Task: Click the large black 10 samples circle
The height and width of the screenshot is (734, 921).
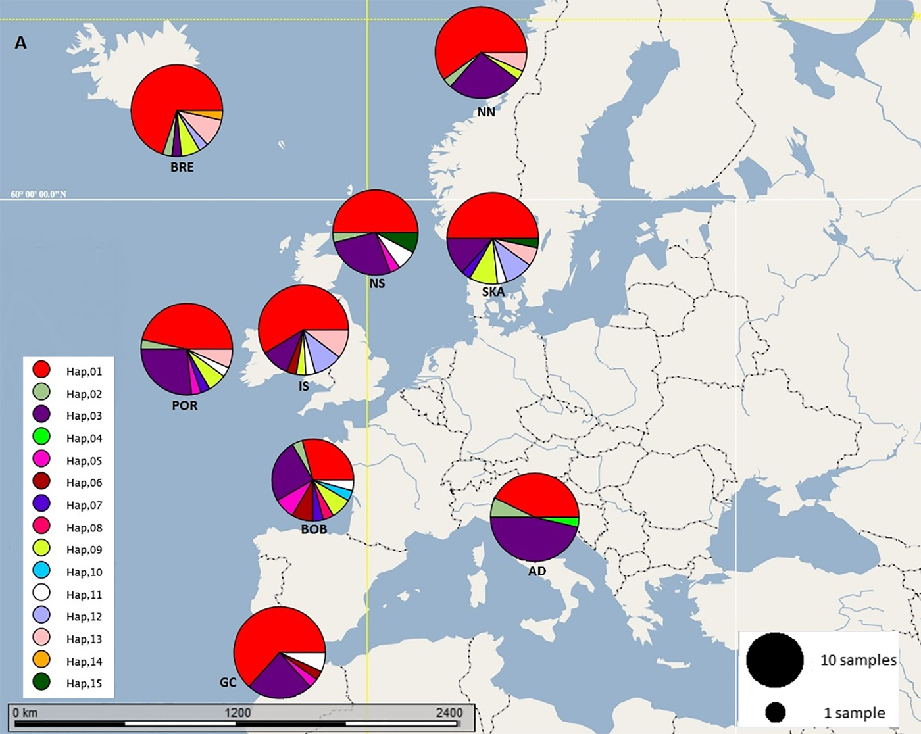Action: click(x=775, y=660)
